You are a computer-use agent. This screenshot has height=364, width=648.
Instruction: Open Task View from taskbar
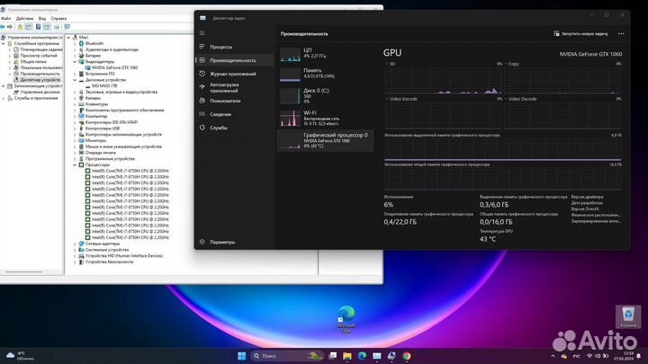[x=332, y=356]
